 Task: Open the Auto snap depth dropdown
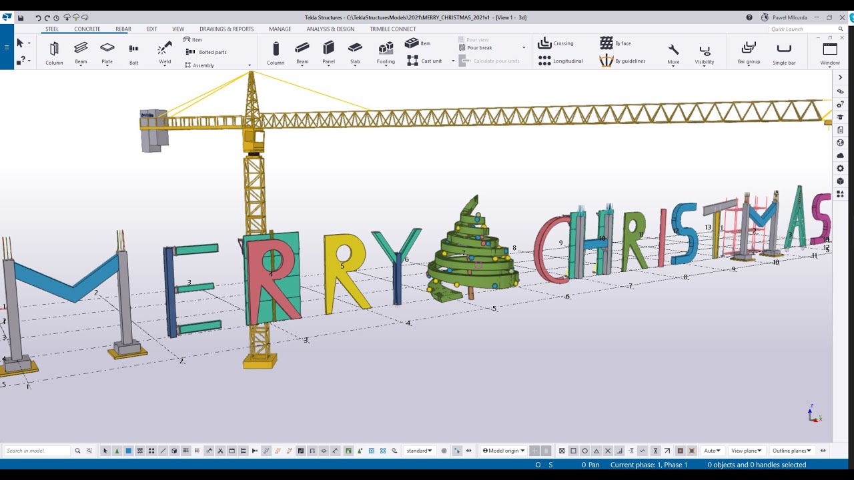(713, 451)
